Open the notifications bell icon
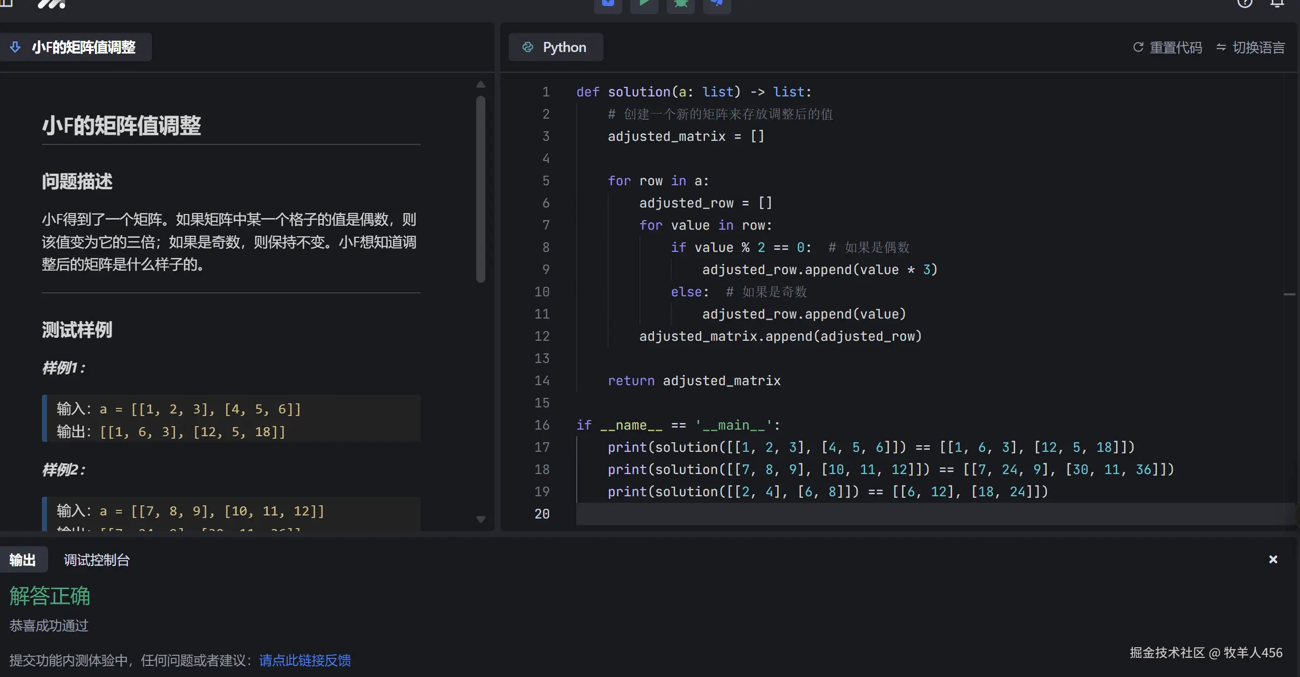 pyautogui.click(x=1277, y=4)
